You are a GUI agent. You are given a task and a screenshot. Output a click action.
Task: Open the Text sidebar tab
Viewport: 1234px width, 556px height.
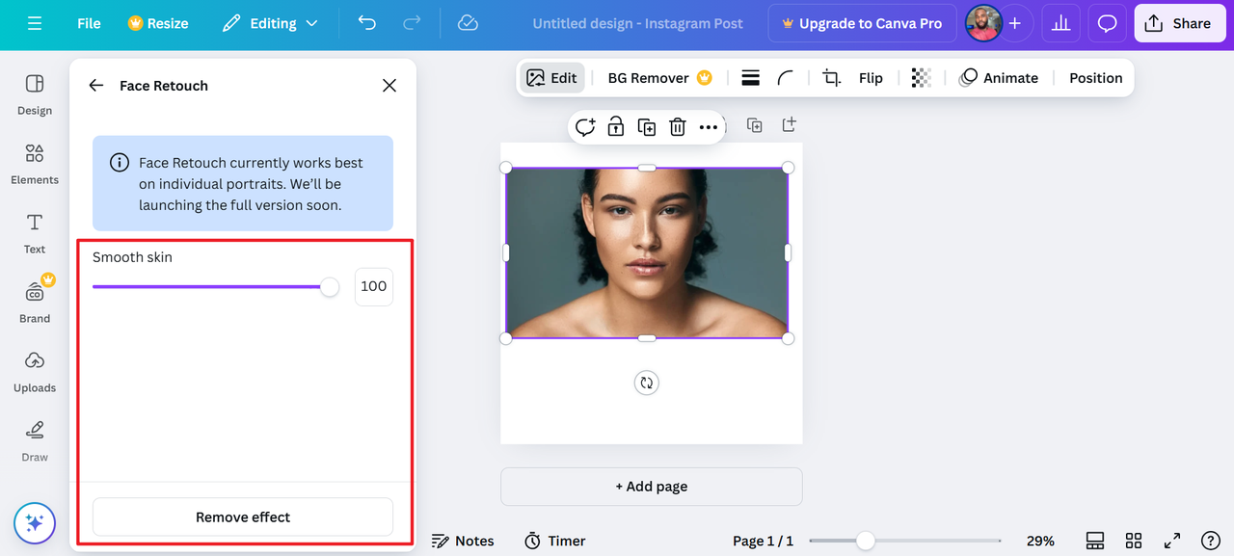tap(35, 233)
